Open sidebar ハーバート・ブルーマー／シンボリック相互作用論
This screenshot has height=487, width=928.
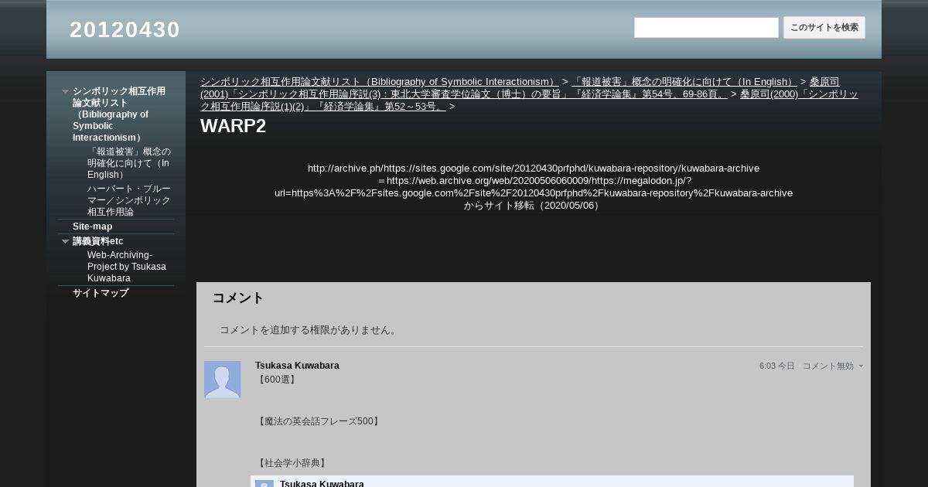pos(129,200)
